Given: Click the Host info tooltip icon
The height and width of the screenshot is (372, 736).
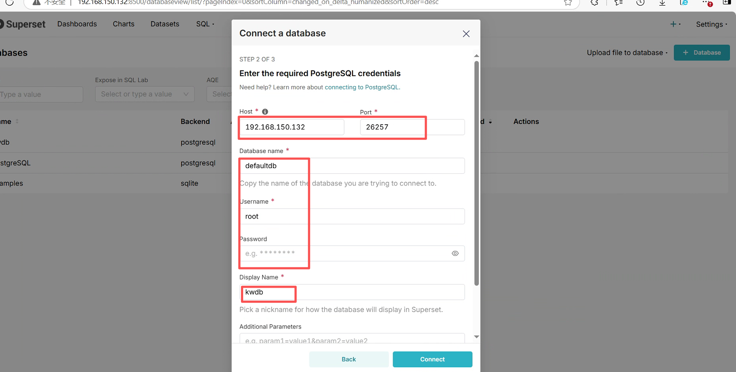Looking at the screenshot, I should pos(265,112).
